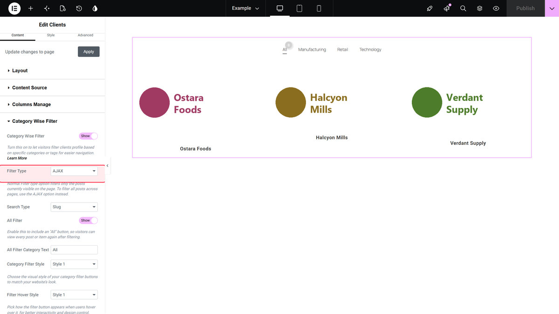Toggle the All Filter switch
Image resolution: width=559 pixels, height=314 pixels.
[x=89, y=220]
